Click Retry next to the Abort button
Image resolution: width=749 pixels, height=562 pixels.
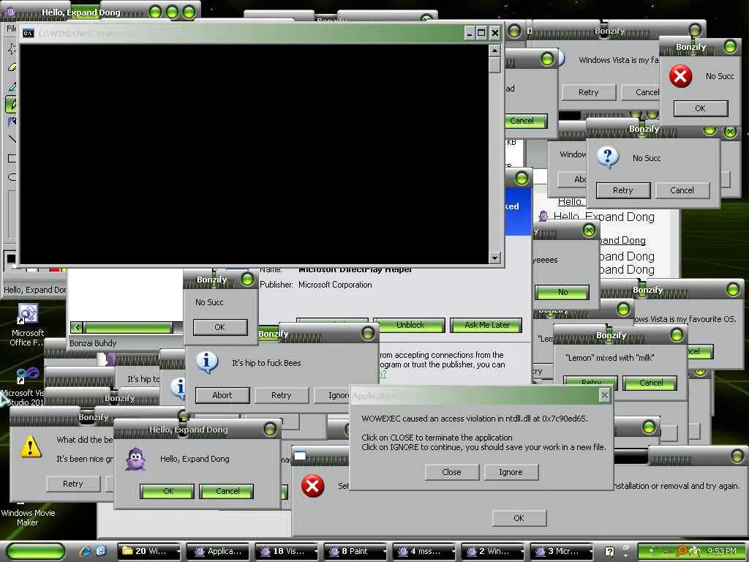(282, 395)
